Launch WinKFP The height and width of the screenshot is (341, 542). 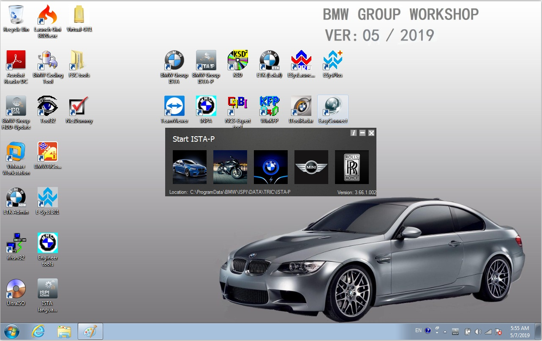pos(269,106)
